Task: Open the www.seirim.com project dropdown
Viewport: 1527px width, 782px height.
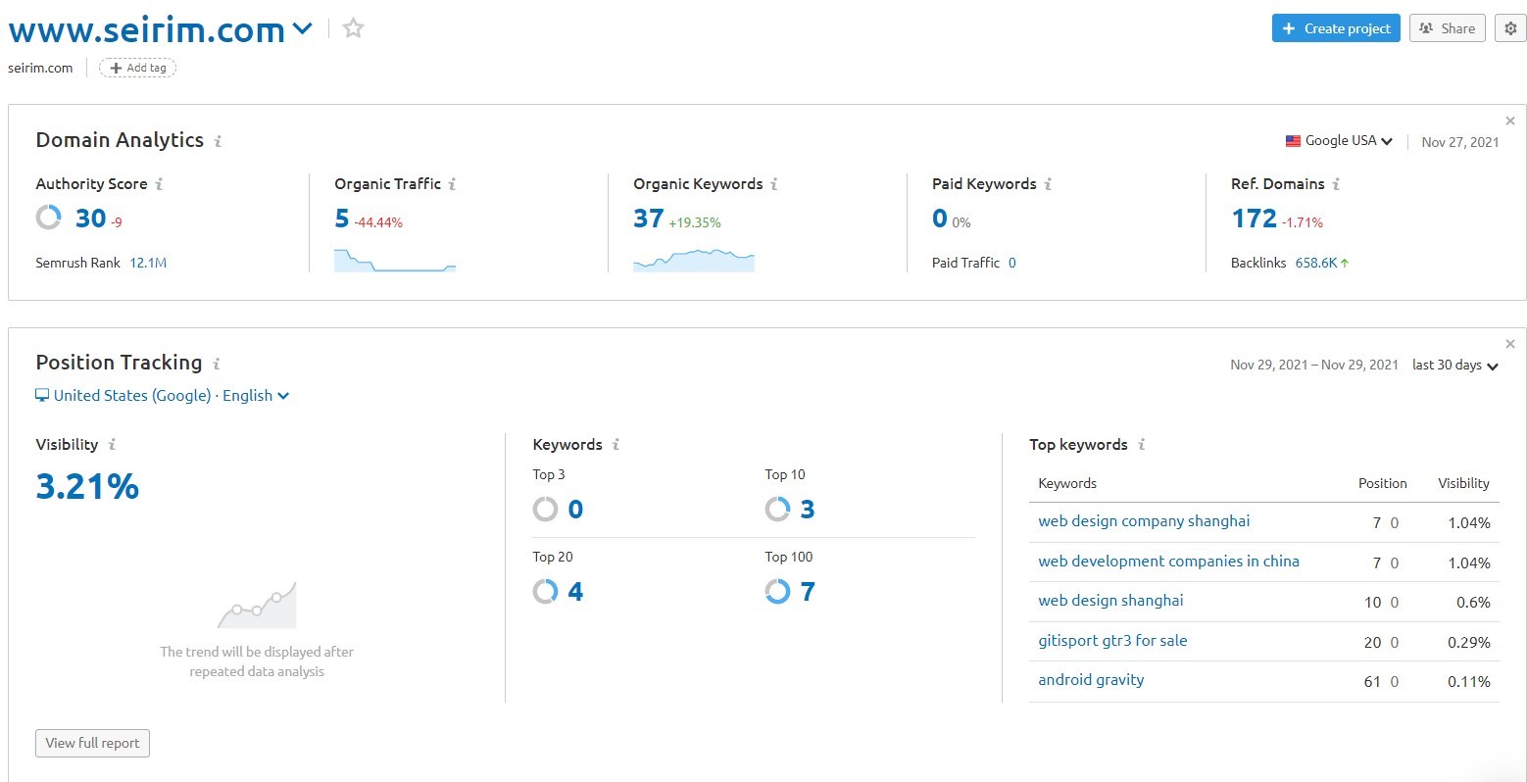Action: pyautogui.click(x=303, y=29)
